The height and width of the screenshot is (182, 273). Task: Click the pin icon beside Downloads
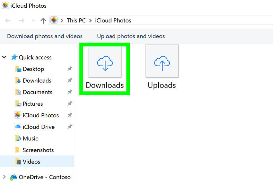click(70, 80)
